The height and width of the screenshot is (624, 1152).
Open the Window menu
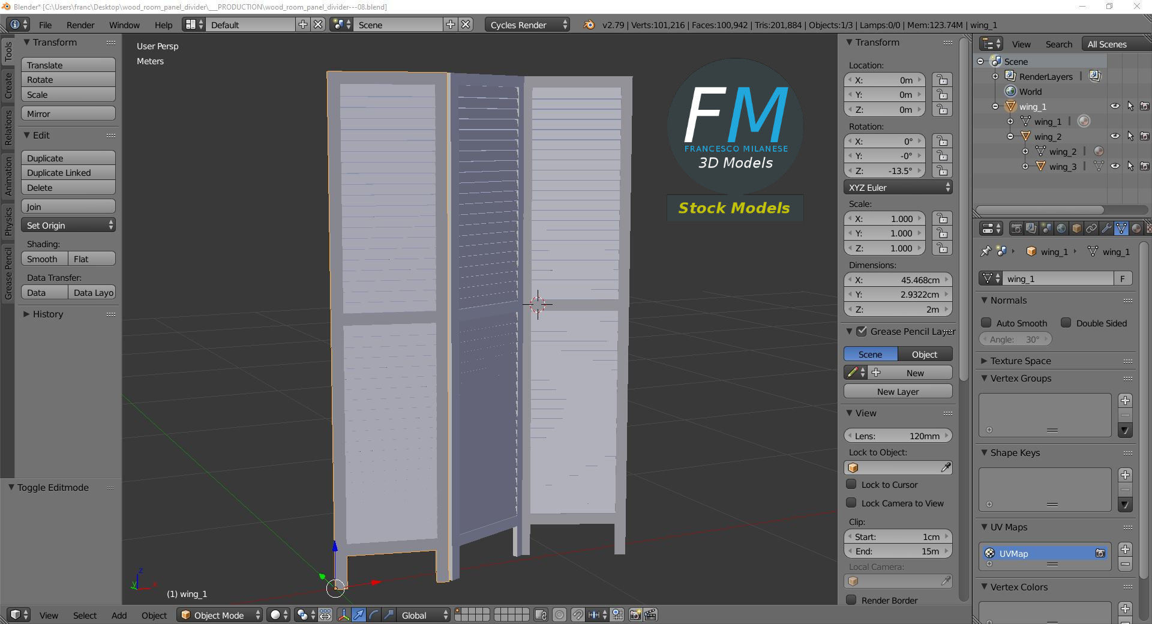[124, 25]
